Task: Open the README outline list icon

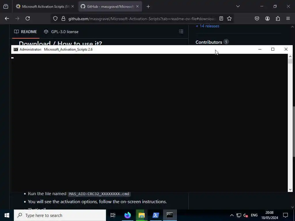Action: [181, 31]
